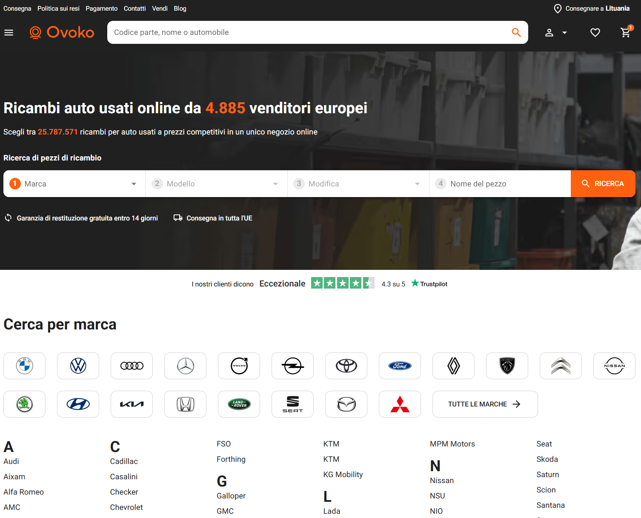This screenshot has height=518, width=641.
Task: Open the FSO brand link
Action: 224,444
